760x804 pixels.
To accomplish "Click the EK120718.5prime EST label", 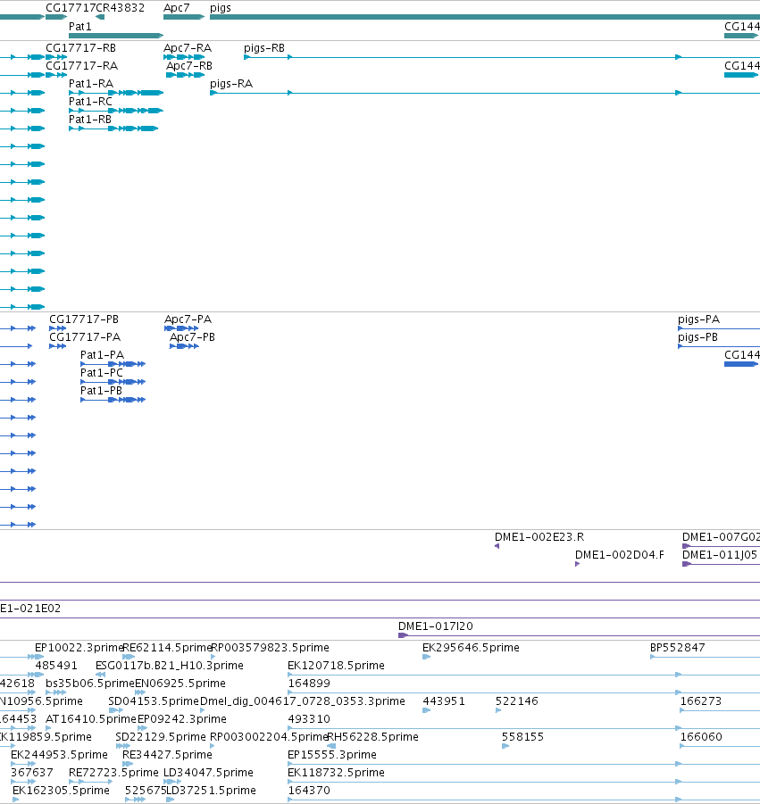I will pyautogui.click(x=336, y=666).
